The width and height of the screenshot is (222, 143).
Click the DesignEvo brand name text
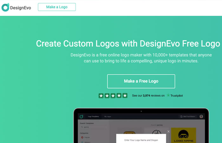point(21,8)
